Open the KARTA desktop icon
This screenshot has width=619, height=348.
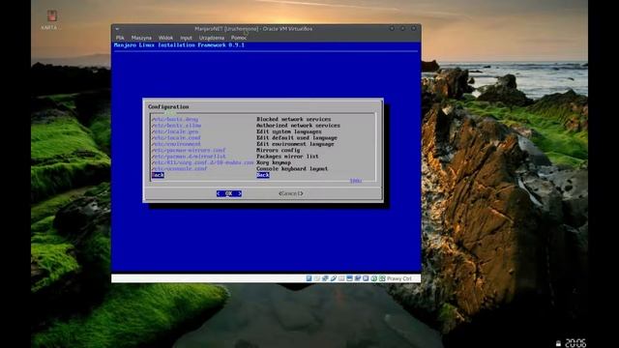(x=51, y=19)
